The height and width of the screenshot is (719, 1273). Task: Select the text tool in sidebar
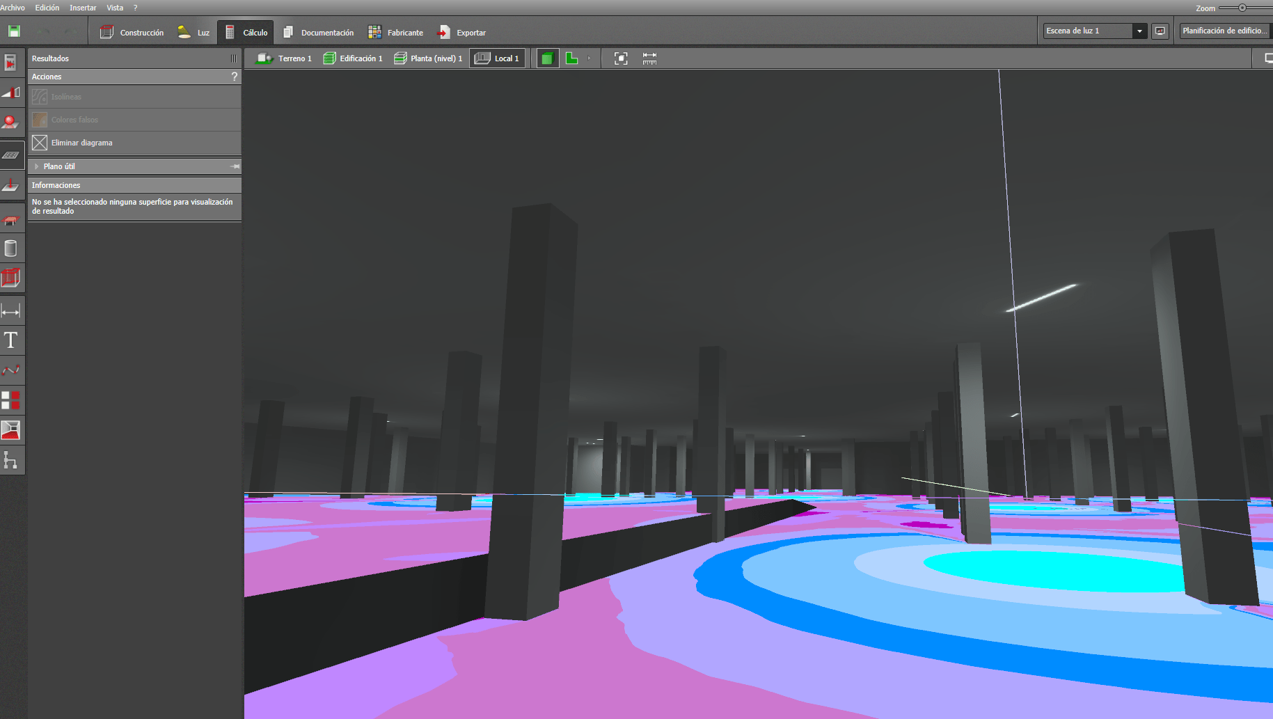pos(11,340)
